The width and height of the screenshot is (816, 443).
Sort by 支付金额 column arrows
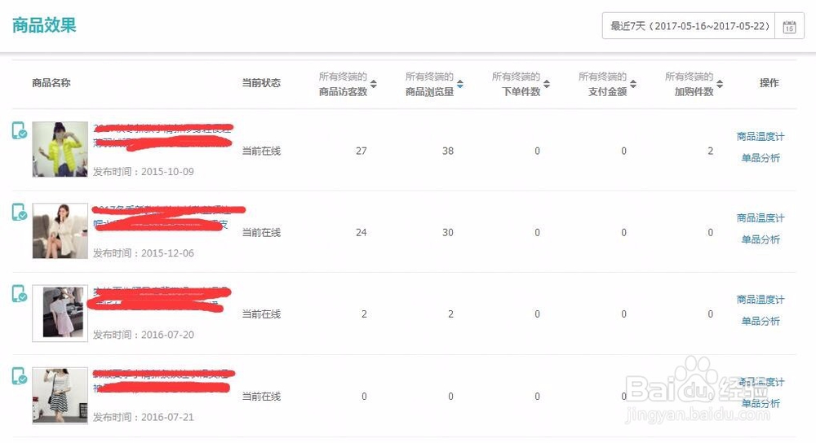click(x=633, y=84)
